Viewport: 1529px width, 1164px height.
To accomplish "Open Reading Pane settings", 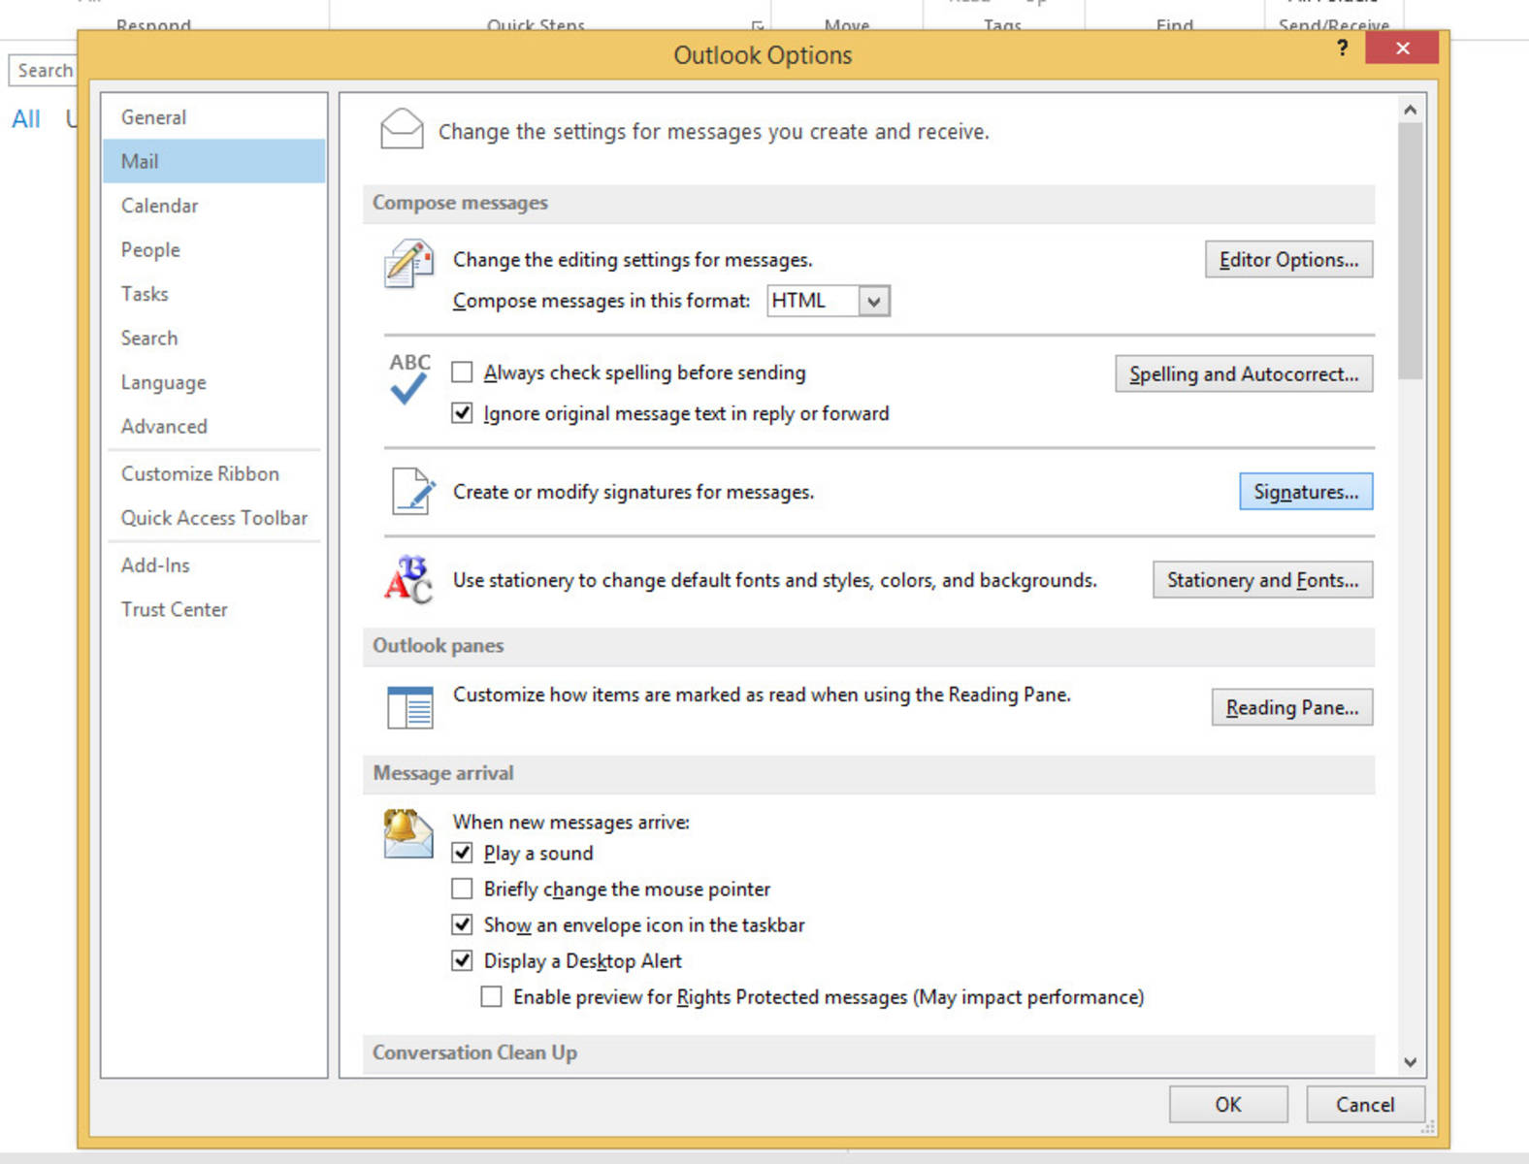I will click(x=1292, y=707).
